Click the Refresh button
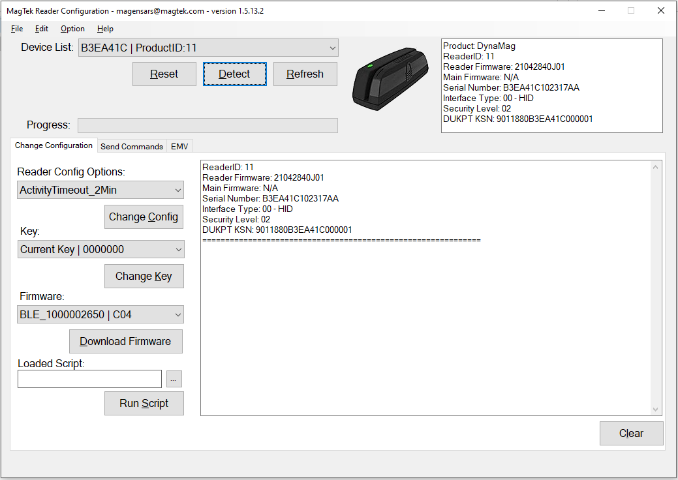Viewport: 678px width, 480px height. [x=305, y=74]
